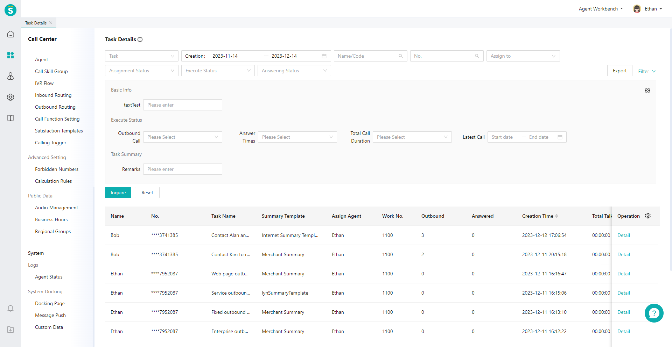Click the Creation start date 2023-11-14
672x347 pixels.
pyautogui.click(x=225, y=56)
